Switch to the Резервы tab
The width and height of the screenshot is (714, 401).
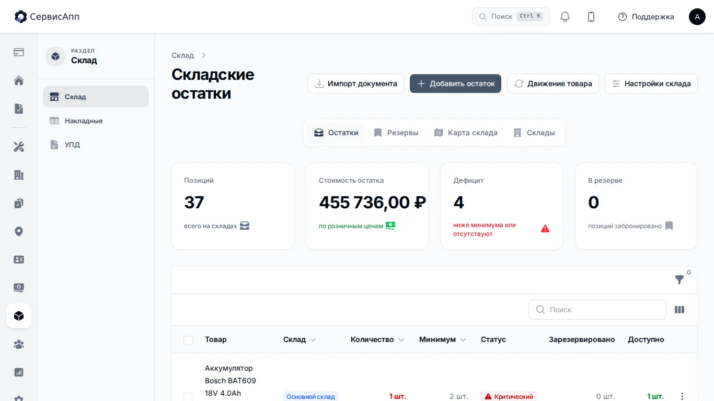(x=396, y=133)
